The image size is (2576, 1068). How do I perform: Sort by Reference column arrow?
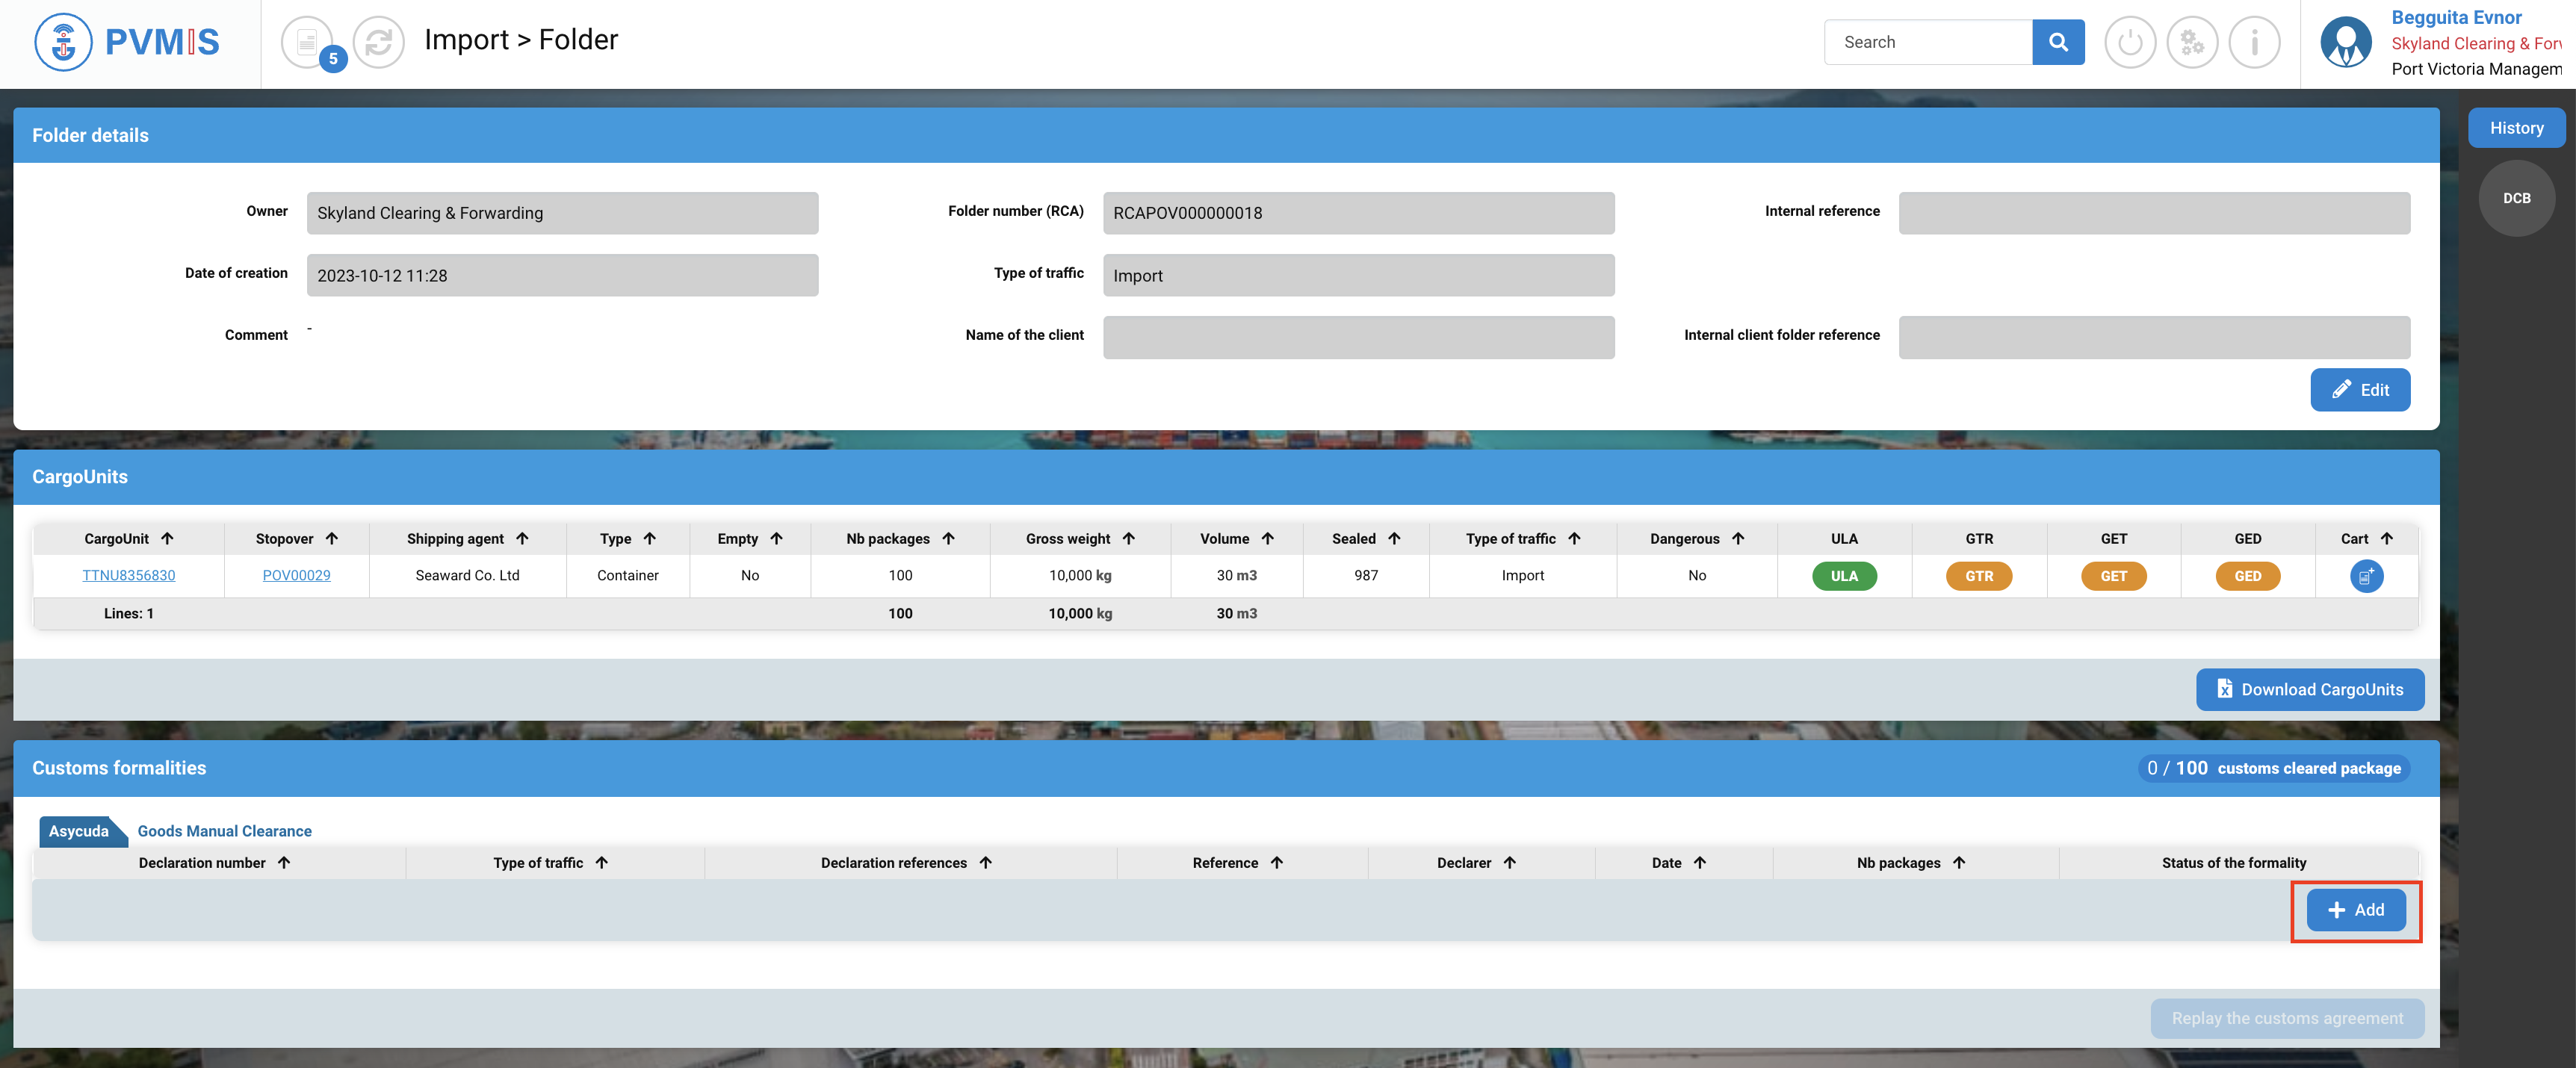1276,862
